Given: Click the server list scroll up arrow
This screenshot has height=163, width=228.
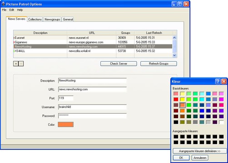Looking at the screenshot, I should [x=174, y=38].
